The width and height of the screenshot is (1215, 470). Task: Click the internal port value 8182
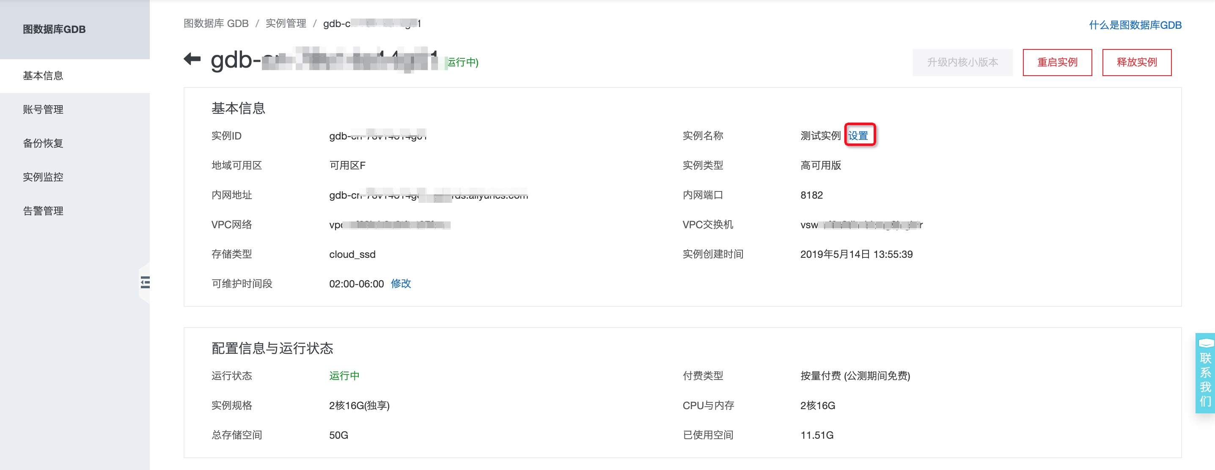811,195
